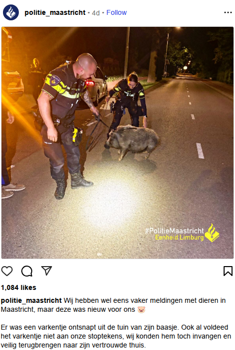
Task: Click the pig in the post photo
Action: 132,141
